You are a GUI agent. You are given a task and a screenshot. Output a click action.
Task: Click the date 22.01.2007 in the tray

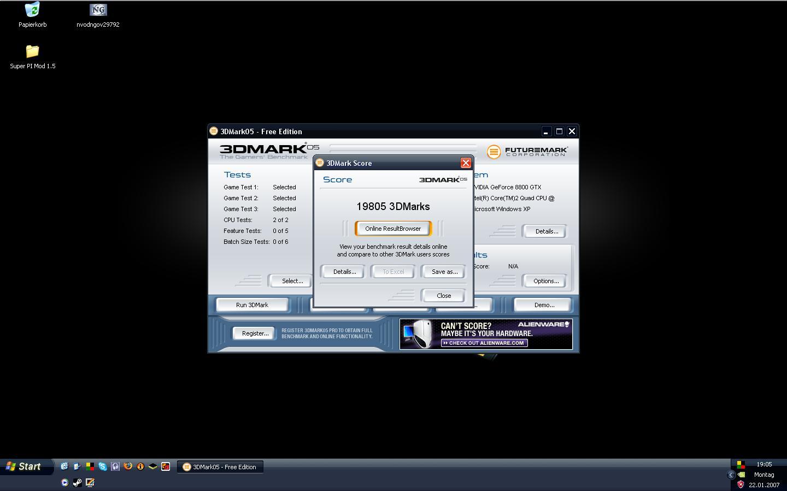764,485
